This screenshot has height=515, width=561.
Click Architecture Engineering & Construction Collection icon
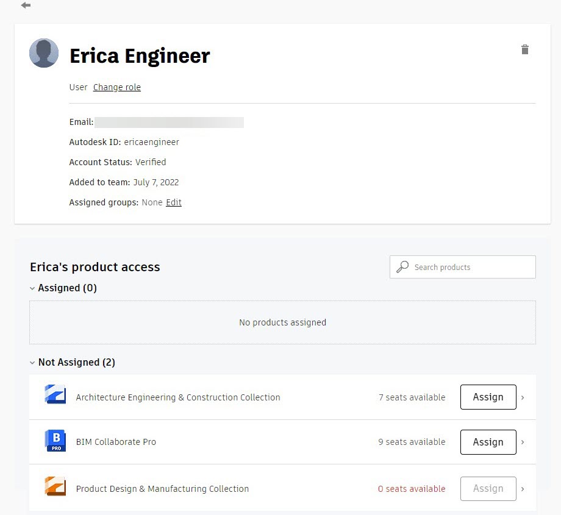[x=55, y=394]
